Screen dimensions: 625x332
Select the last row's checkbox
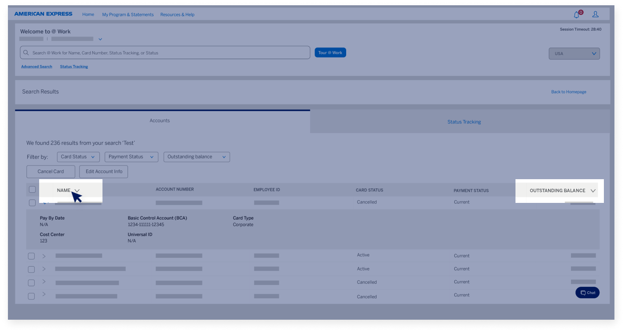click(31, 296)
